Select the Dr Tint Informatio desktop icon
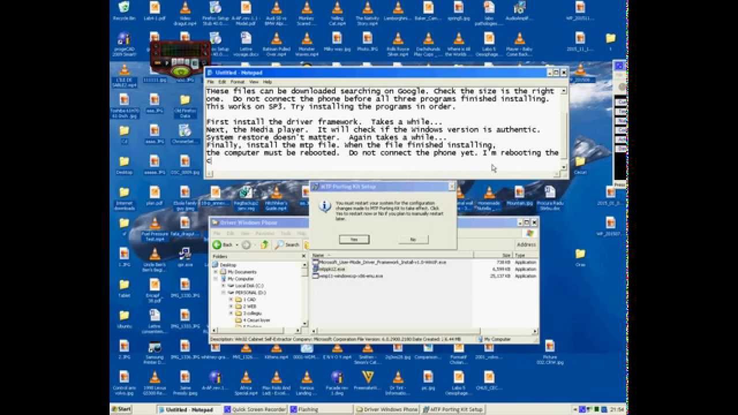This screenshot has height=415, width=738. click(x=398, y=384)
